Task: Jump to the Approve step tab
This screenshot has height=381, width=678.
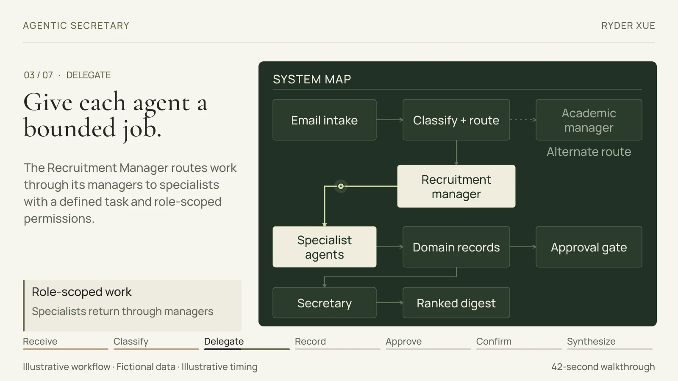Action: click(x=428, y=342)
